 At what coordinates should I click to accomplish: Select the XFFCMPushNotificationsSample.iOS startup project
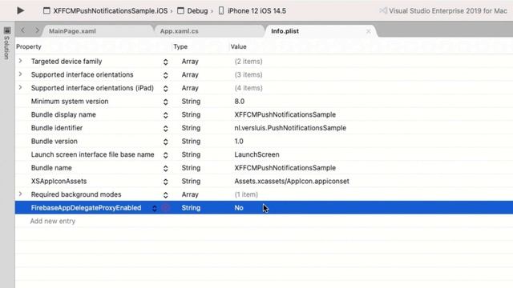[106, 10]
